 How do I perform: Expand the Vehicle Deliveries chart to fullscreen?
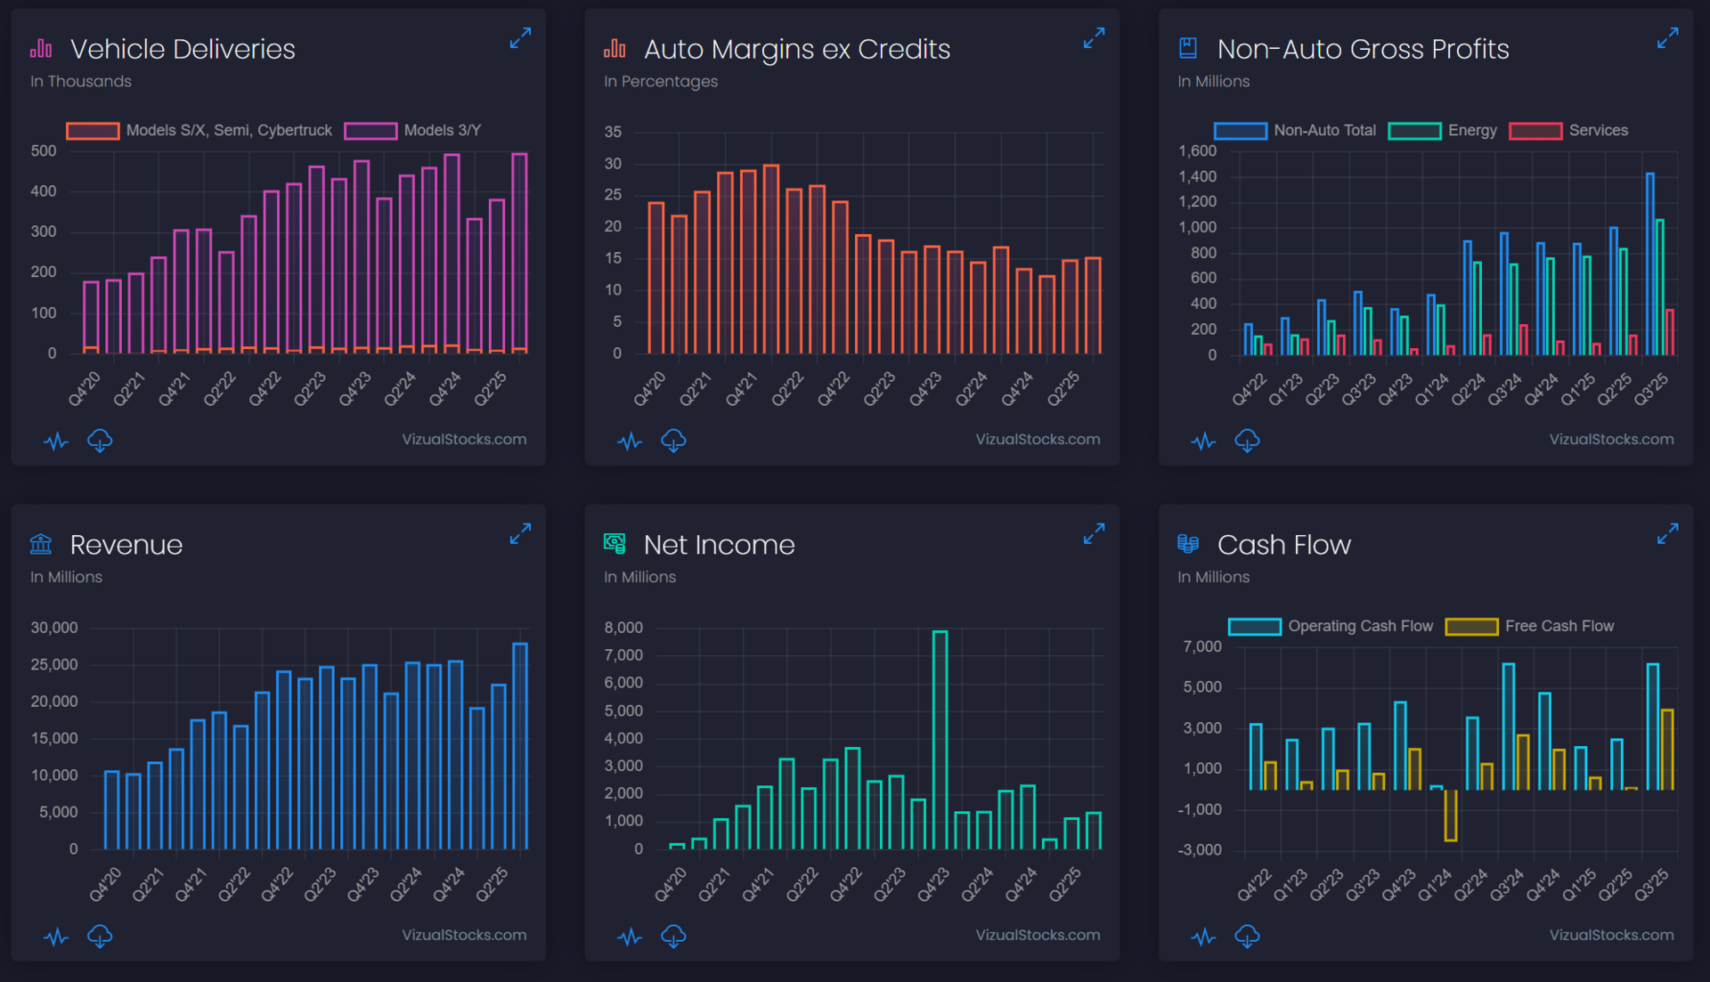[520, 38]
